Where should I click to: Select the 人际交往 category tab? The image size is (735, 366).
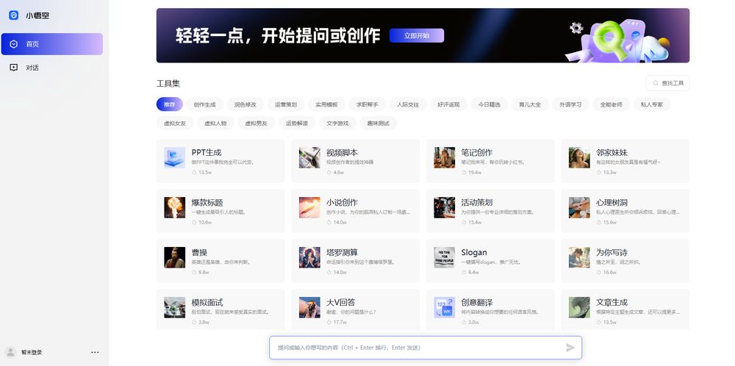tap(408, 104)
